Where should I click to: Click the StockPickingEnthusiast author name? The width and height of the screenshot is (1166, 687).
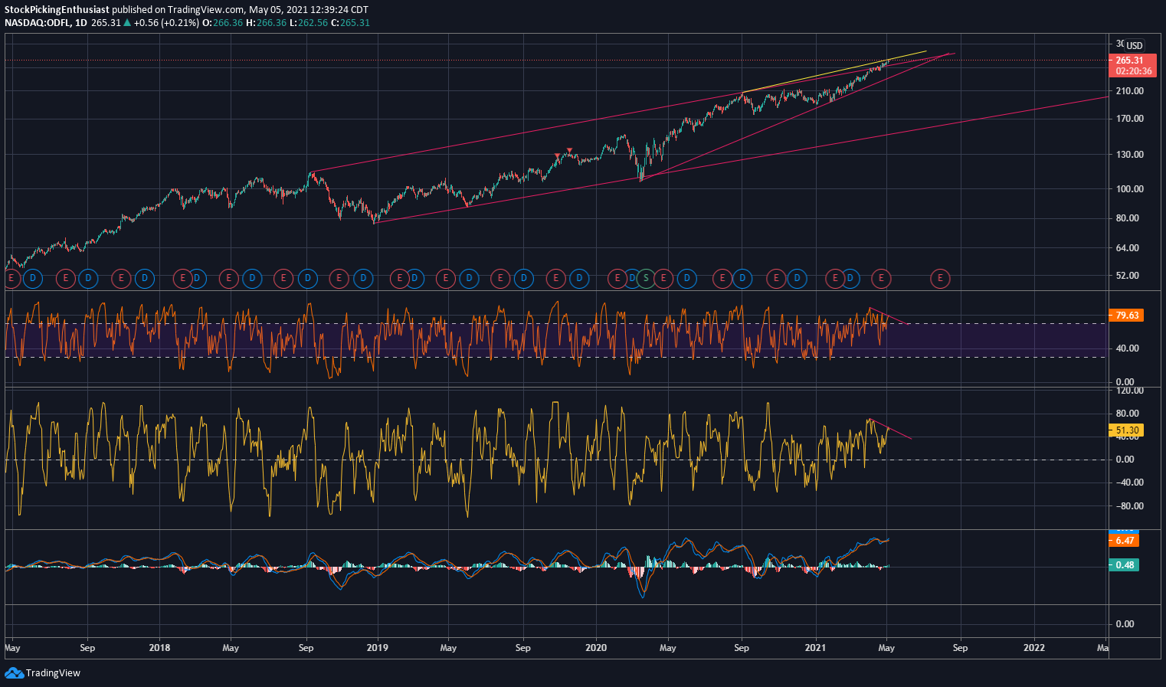click(x=57, y=10)
